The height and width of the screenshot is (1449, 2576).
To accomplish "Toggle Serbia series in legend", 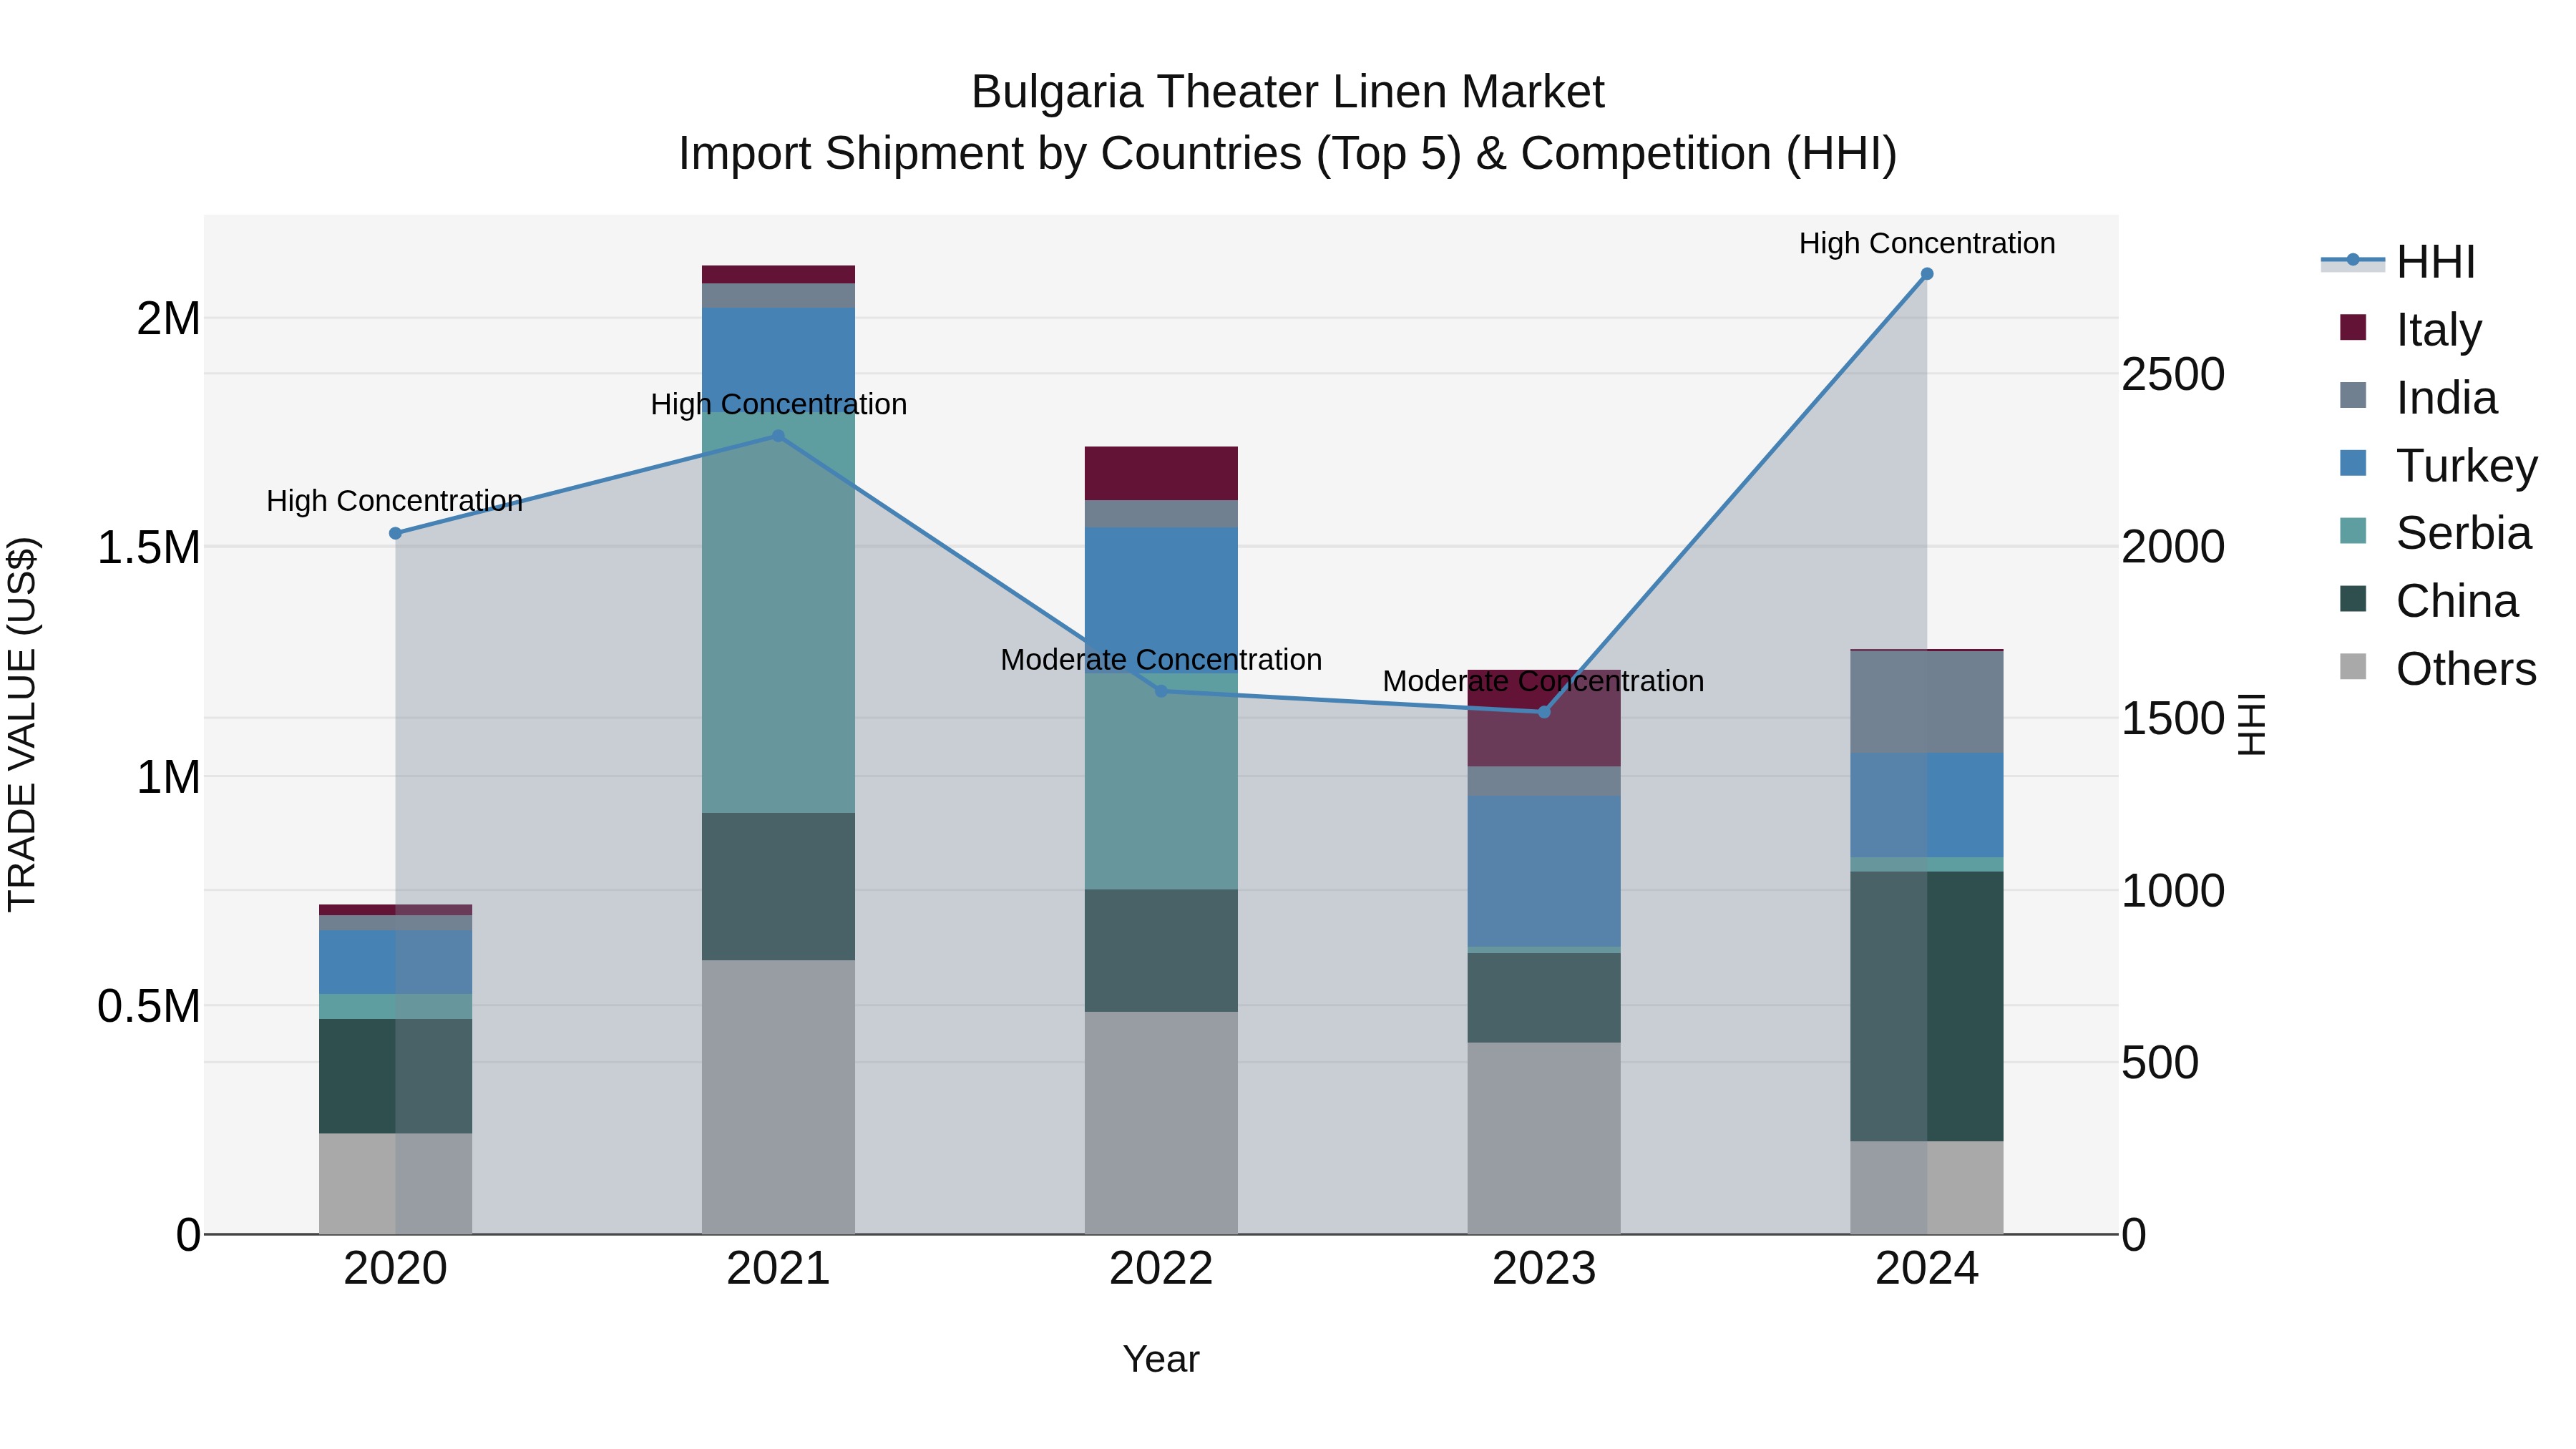I will [2435, 533].
